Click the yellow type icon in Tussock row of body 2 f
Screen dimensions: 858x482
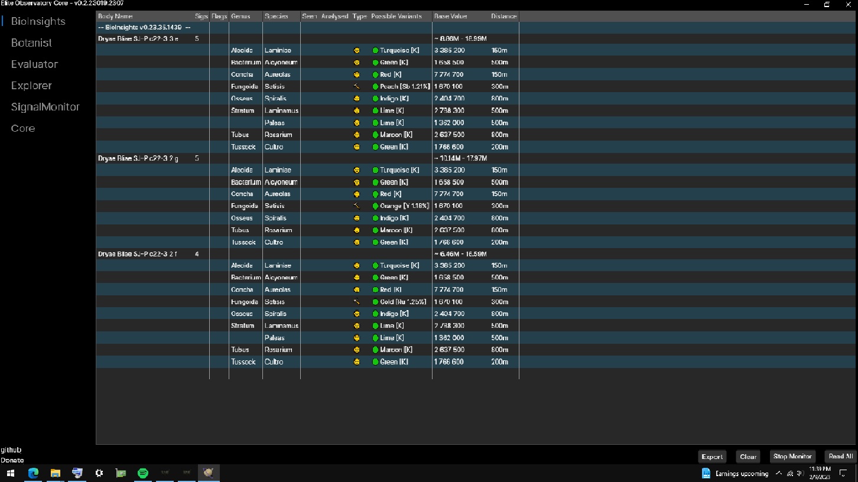(x=356, y=362)
